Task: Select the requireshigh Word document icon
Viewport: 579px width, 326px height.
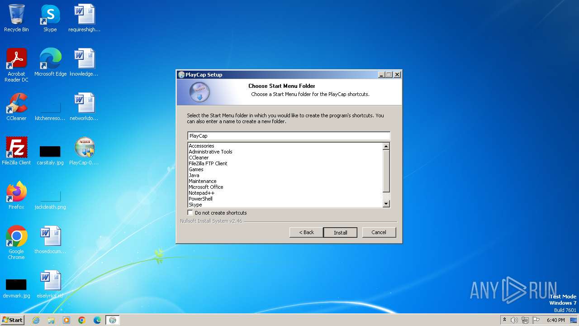Action: click(x=85, y=18)
